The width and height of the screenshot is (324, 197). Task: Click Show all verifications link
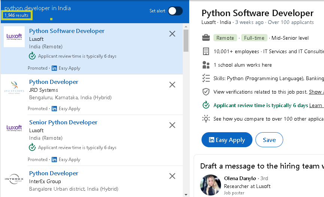click(317, 92)
